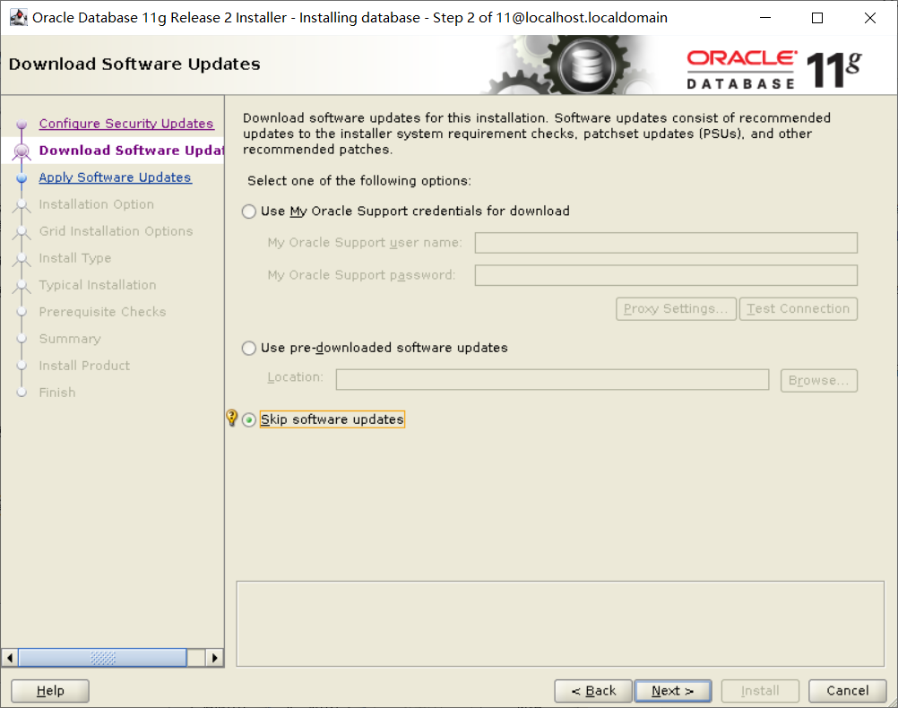Click the sidebar scroll left arrow
This screenshot has width=898, height=708.
click(10, 658)
